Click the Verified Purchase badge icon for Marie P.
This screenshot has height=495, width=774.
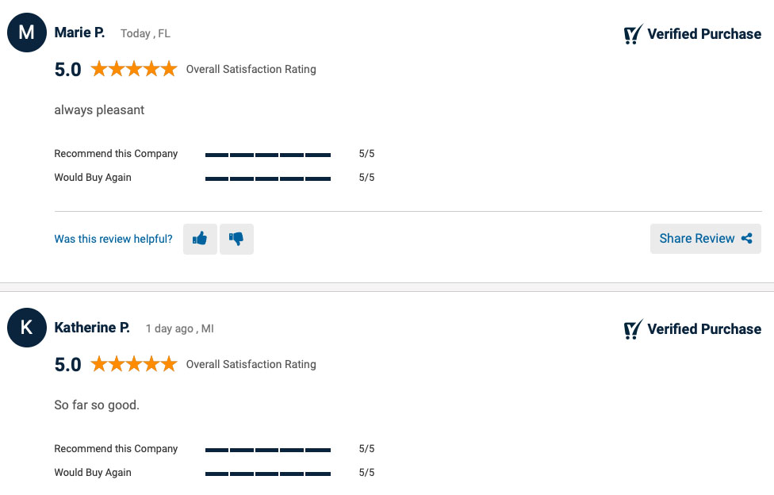click(634, 34)
